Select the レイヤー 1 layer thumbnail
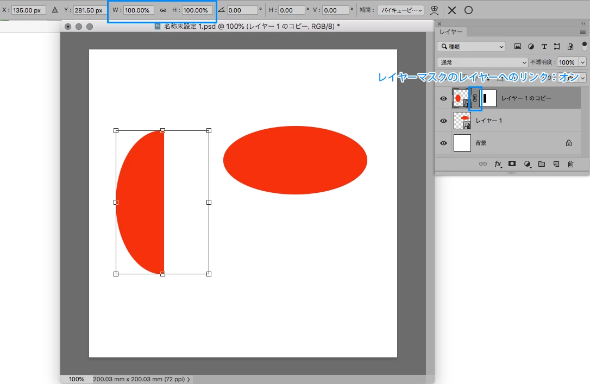The width and height of the screenshot is (590, 384). [462, 121]
